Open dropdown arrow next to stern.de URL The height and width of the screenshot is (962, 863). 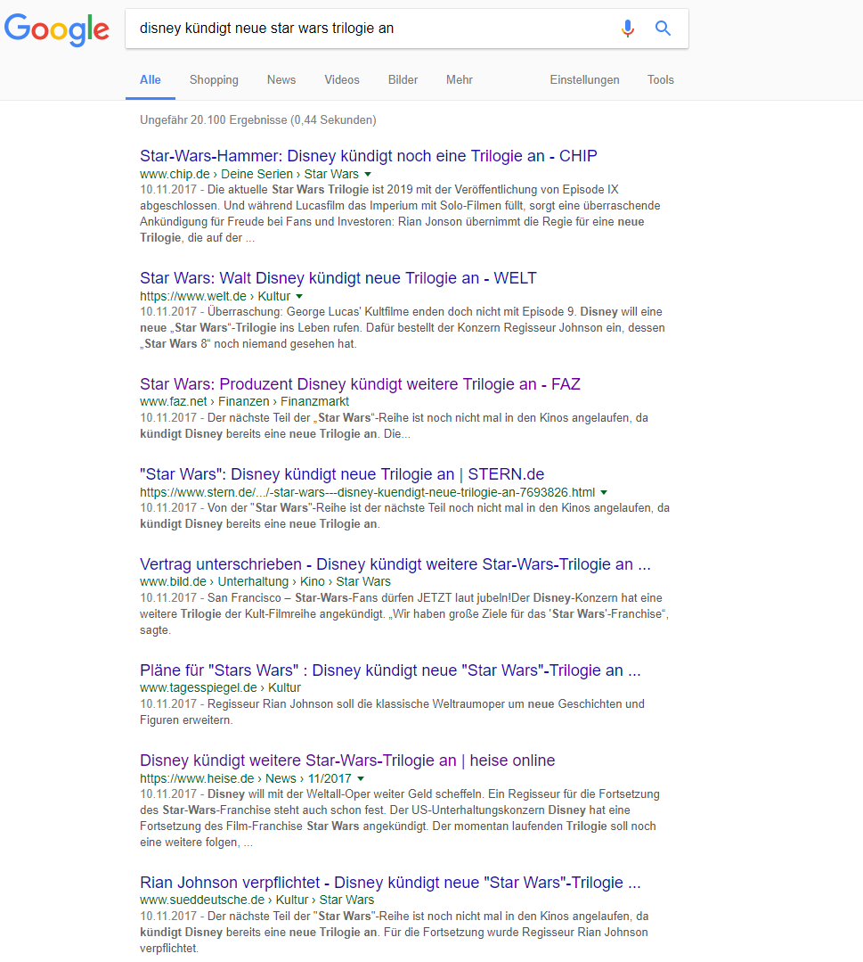click(x=604, y=492)
